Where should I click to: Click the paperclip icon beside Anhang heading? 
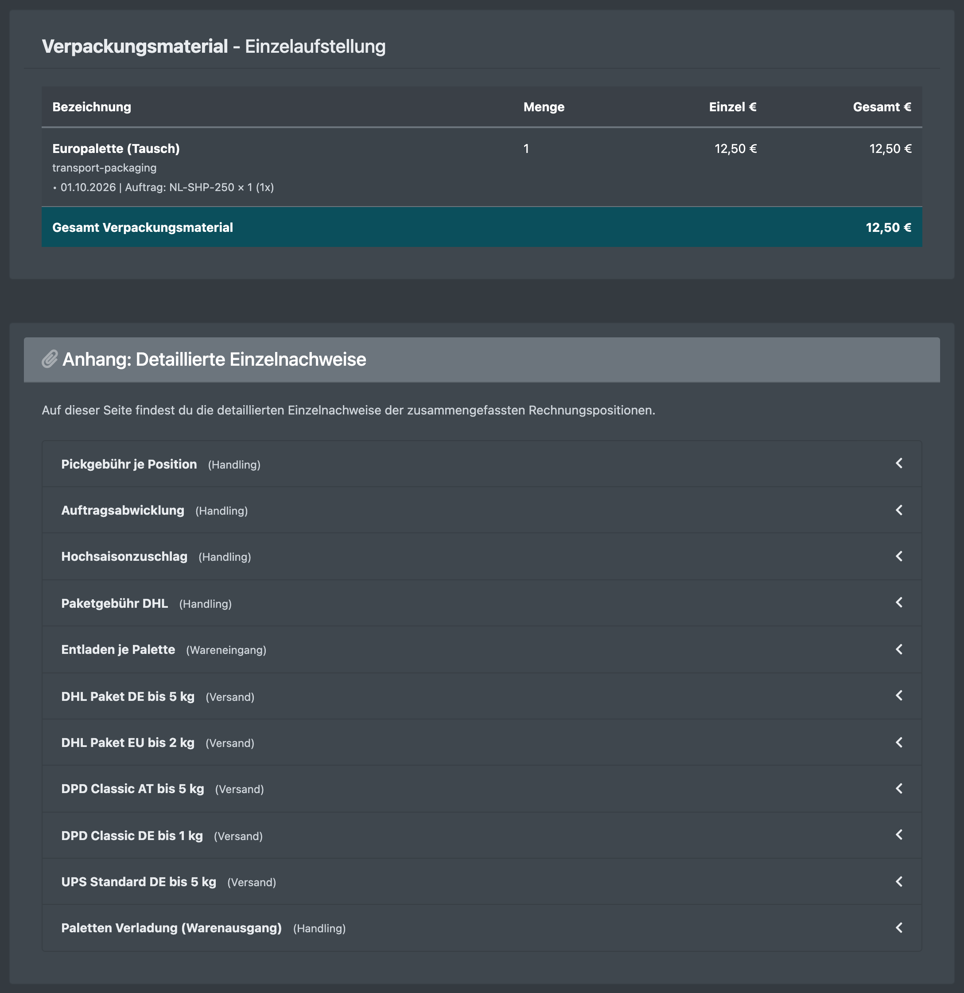coord(50,359)
